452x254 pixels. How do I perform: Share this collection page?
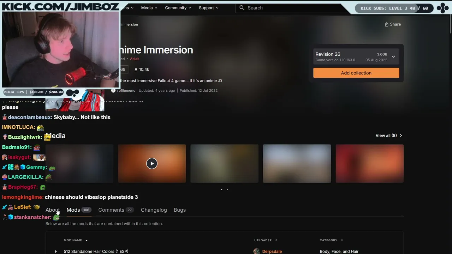(393, 24)
